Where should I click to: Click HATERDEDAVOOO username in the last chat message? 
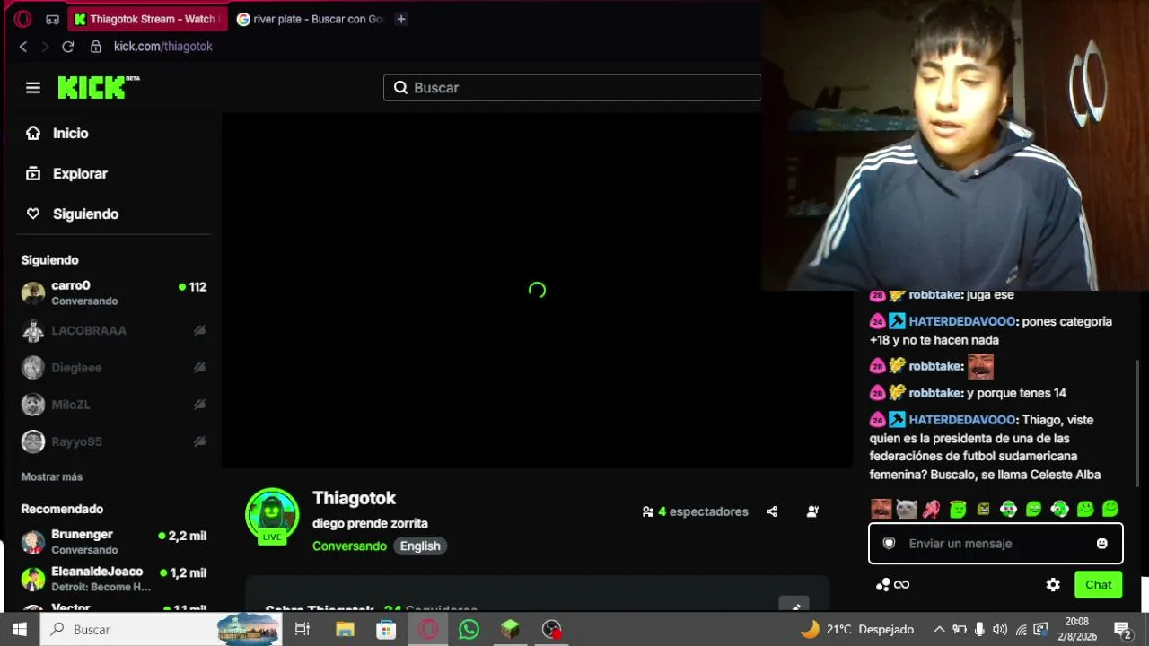pyautogui.click(x=962, y=420)
